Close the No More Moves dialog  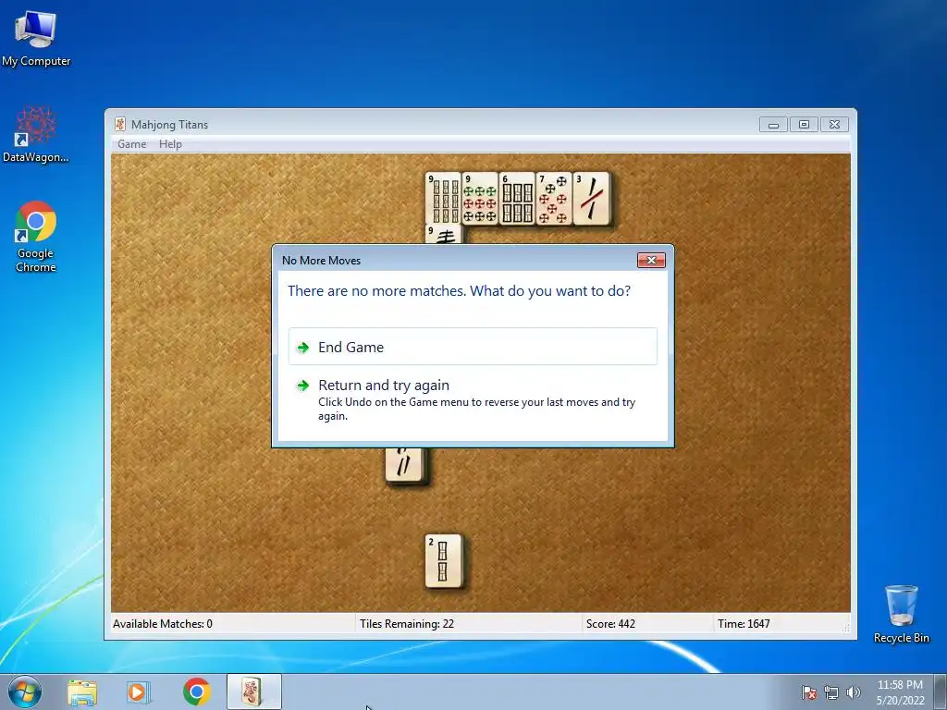[x=651, y=260]
